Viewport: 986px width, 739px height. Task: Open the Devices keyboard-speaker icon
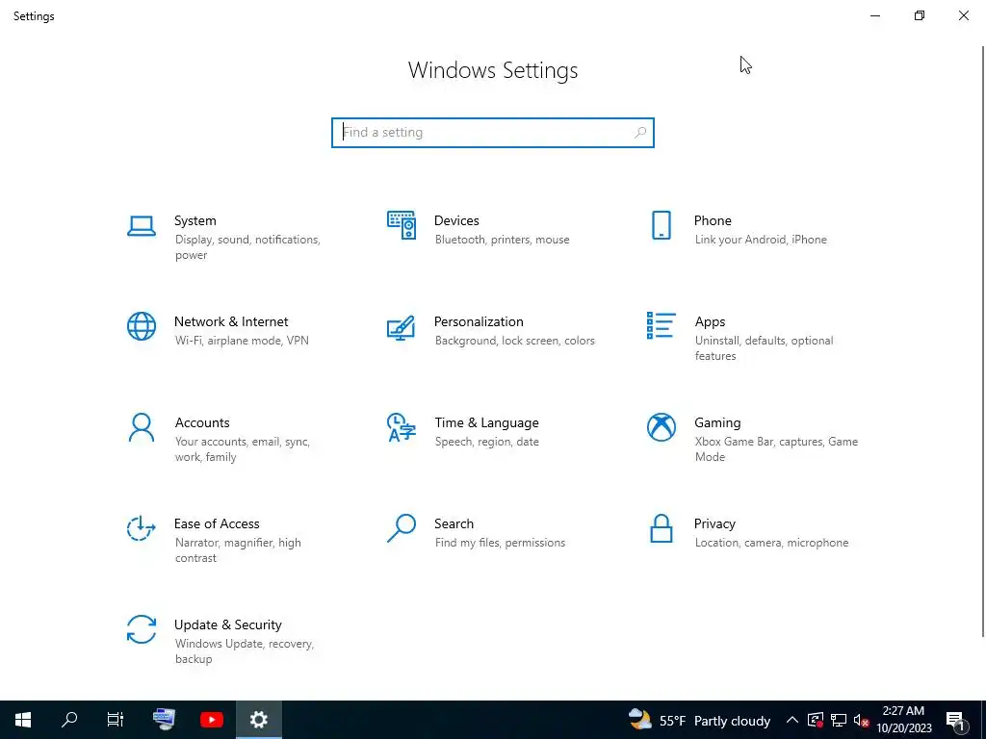(x=402, y=225)
